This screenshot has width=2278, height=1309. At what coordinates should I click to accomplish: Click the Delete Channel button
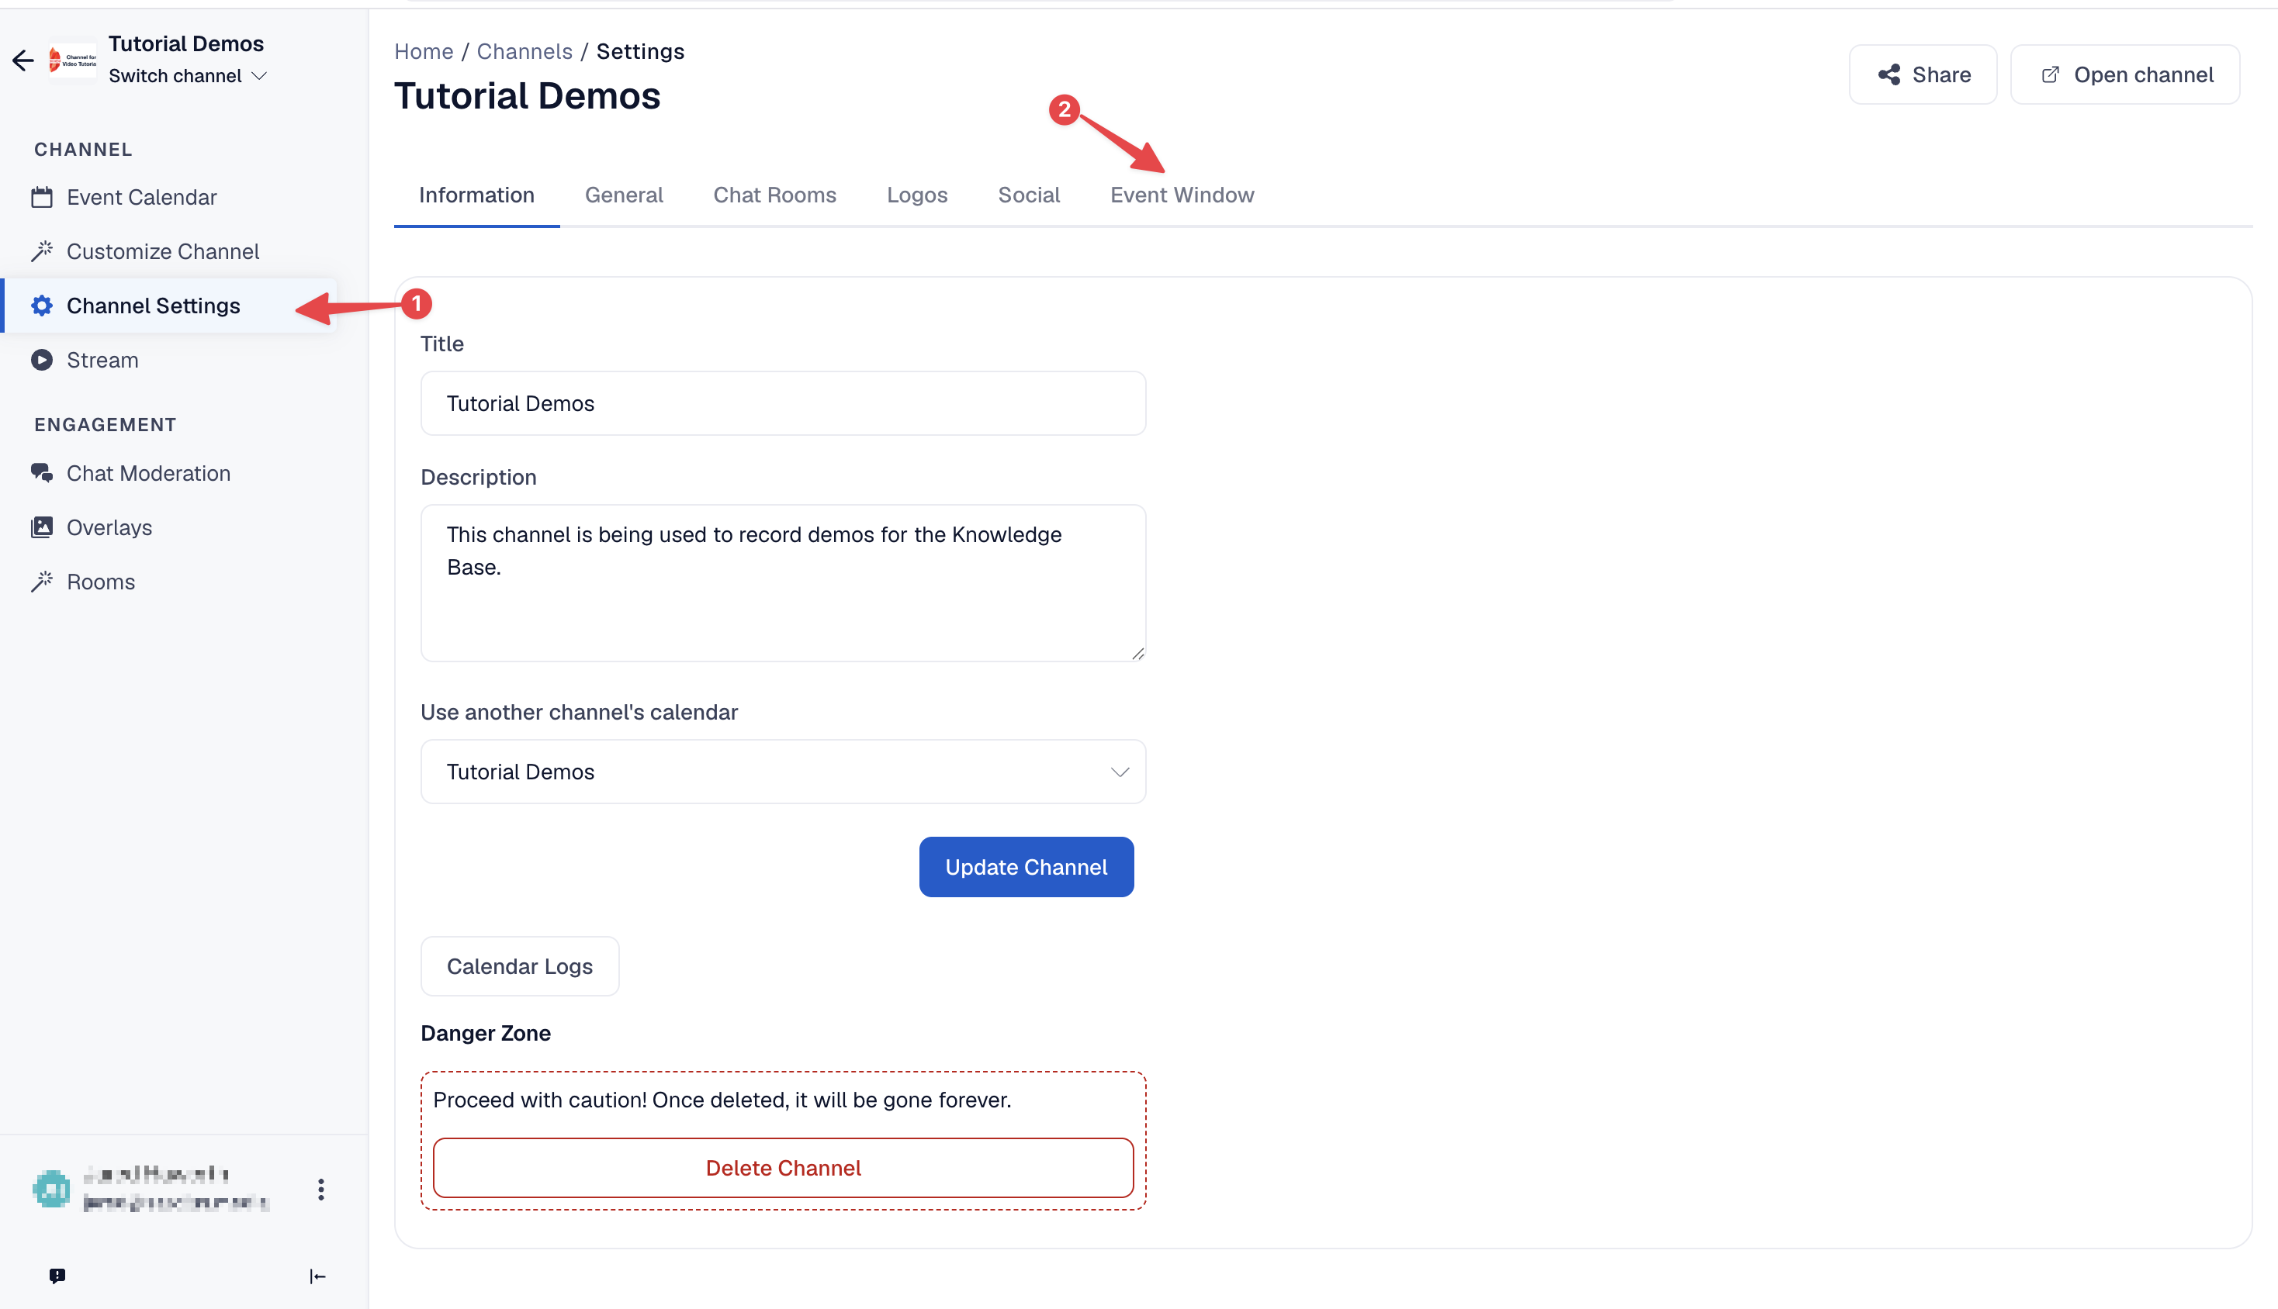pos(784,1168)
